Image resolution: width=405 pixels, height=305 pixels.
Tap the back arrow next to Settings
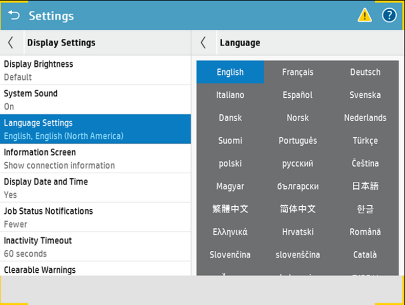(14, 16)
